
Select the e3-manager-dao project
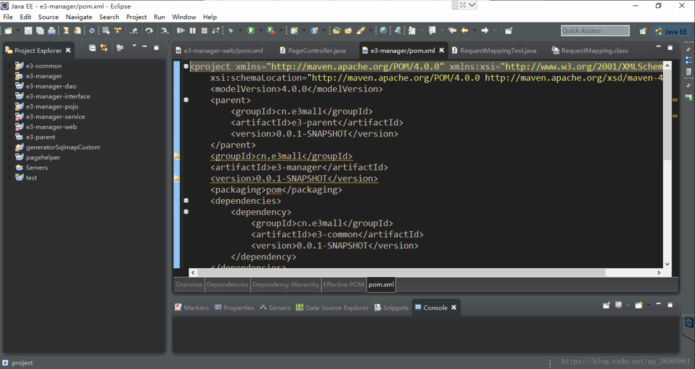tap(51, 86)
